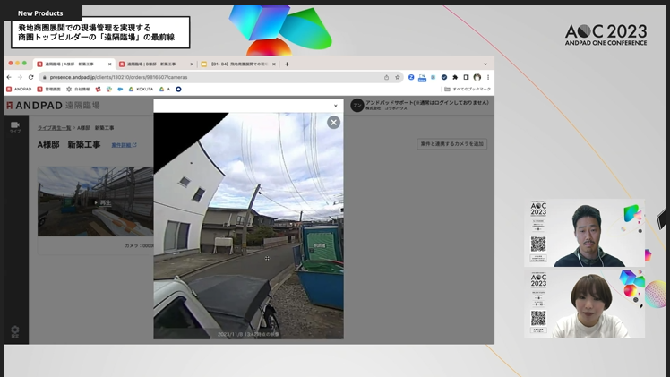Click 案件と連携するカメラを追加 button

click(x=451, y=144)
